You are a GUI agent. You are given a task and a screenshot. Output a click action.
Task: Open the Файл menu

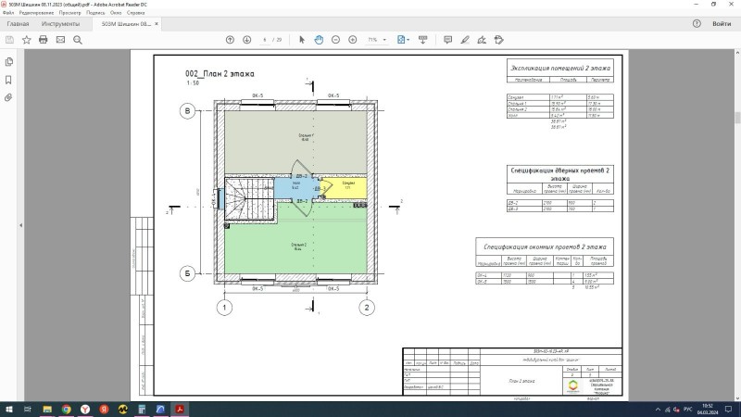(x=8, y=13)
